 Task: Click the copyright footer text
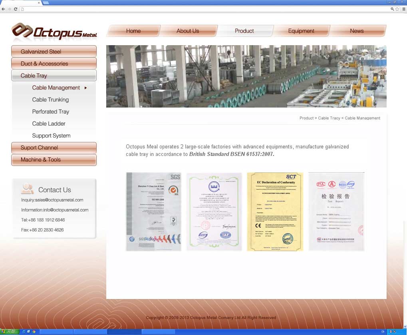(211, 317)
